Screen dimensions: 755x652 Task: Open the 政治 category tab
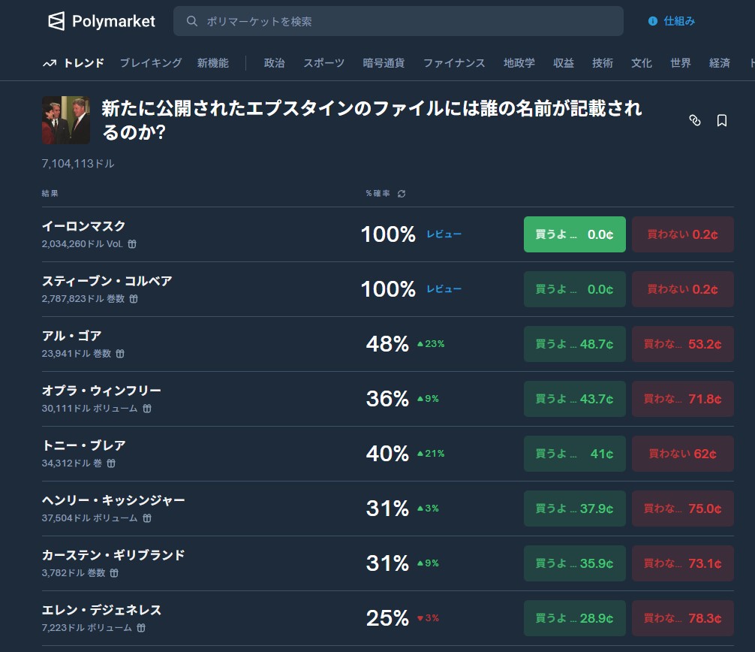[274, 63]
